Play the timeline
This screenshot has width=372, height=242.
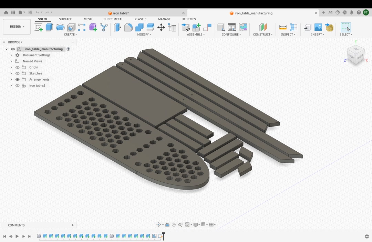click(17, 236)
